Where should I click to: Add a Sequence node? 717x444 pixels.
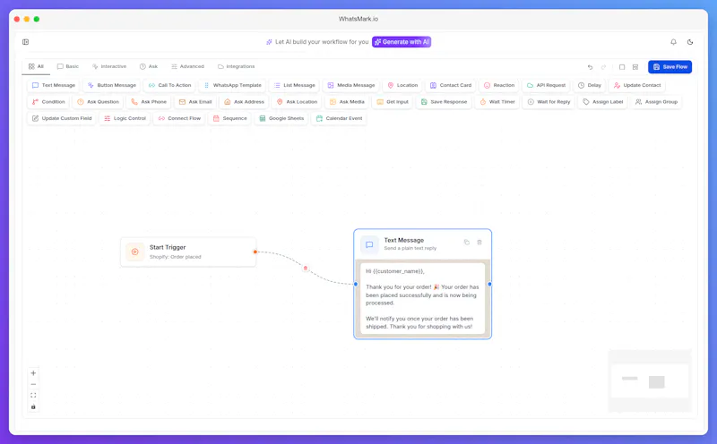[x=229, y=118]
